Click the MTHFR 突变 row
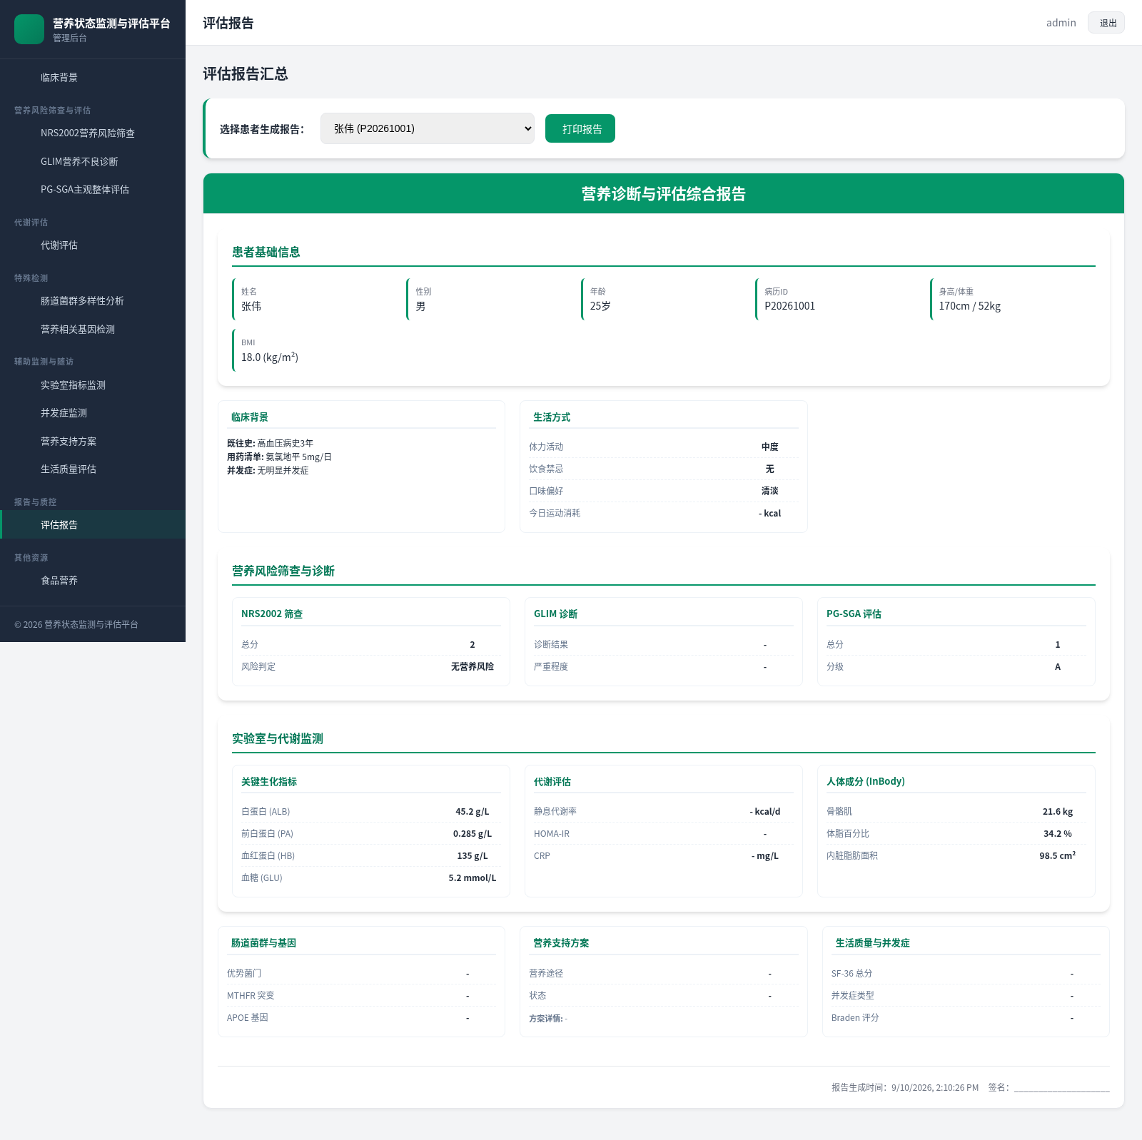The width and height of the screenshot is (1142, 1140). point(361,995)
